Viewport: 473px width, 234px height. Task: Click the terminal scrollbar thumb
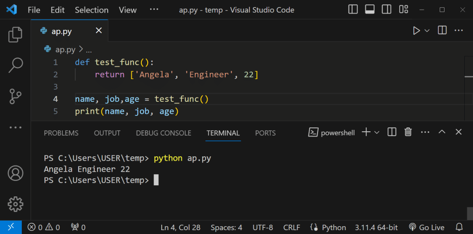click(x=469, y=213)
